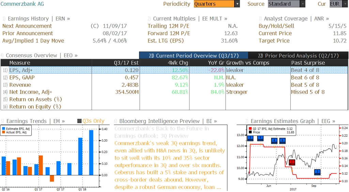Select Return on Equity (%) row

point(174,107)
